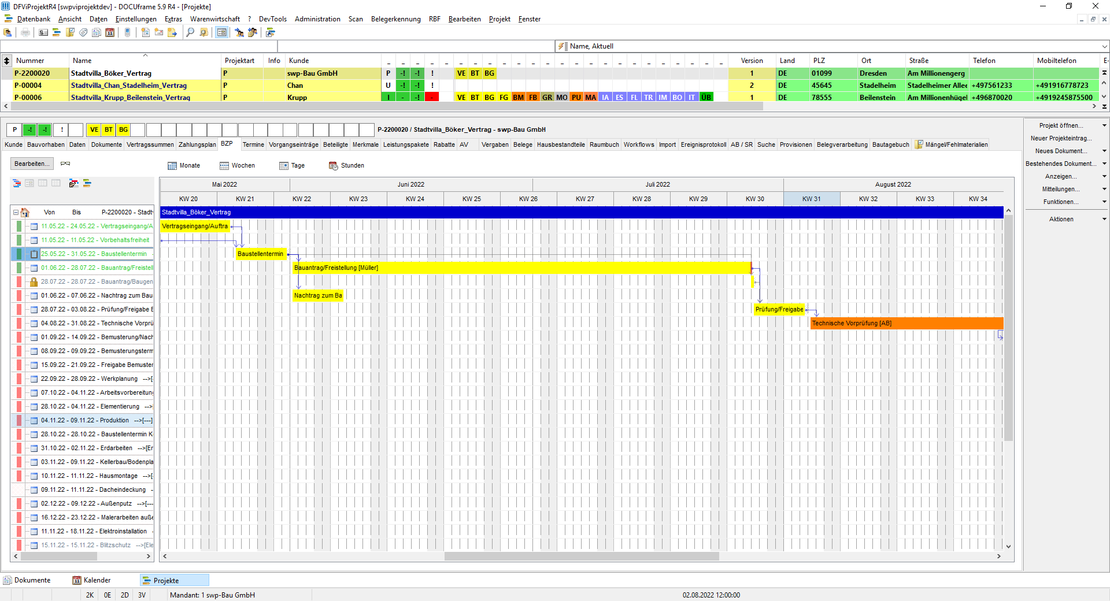
Task: Collapse the project tree root node
Action: (16, 212)
